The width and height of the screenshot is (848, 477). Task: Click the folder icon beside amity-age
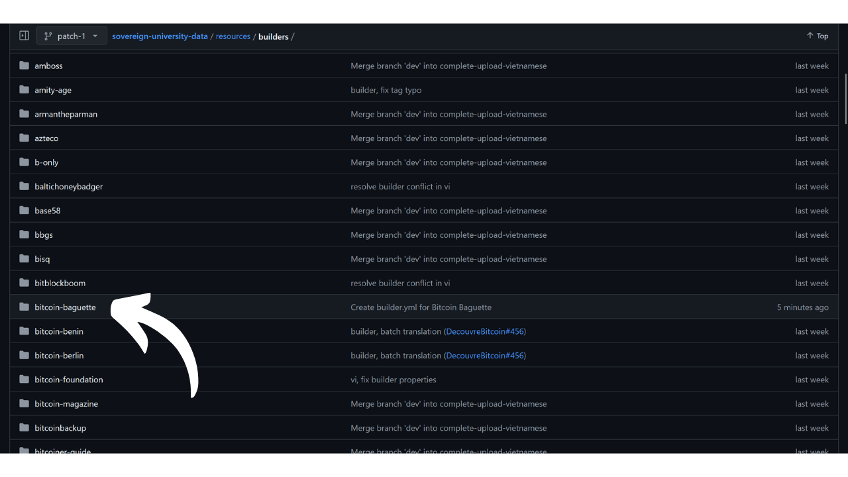(25, 90)
